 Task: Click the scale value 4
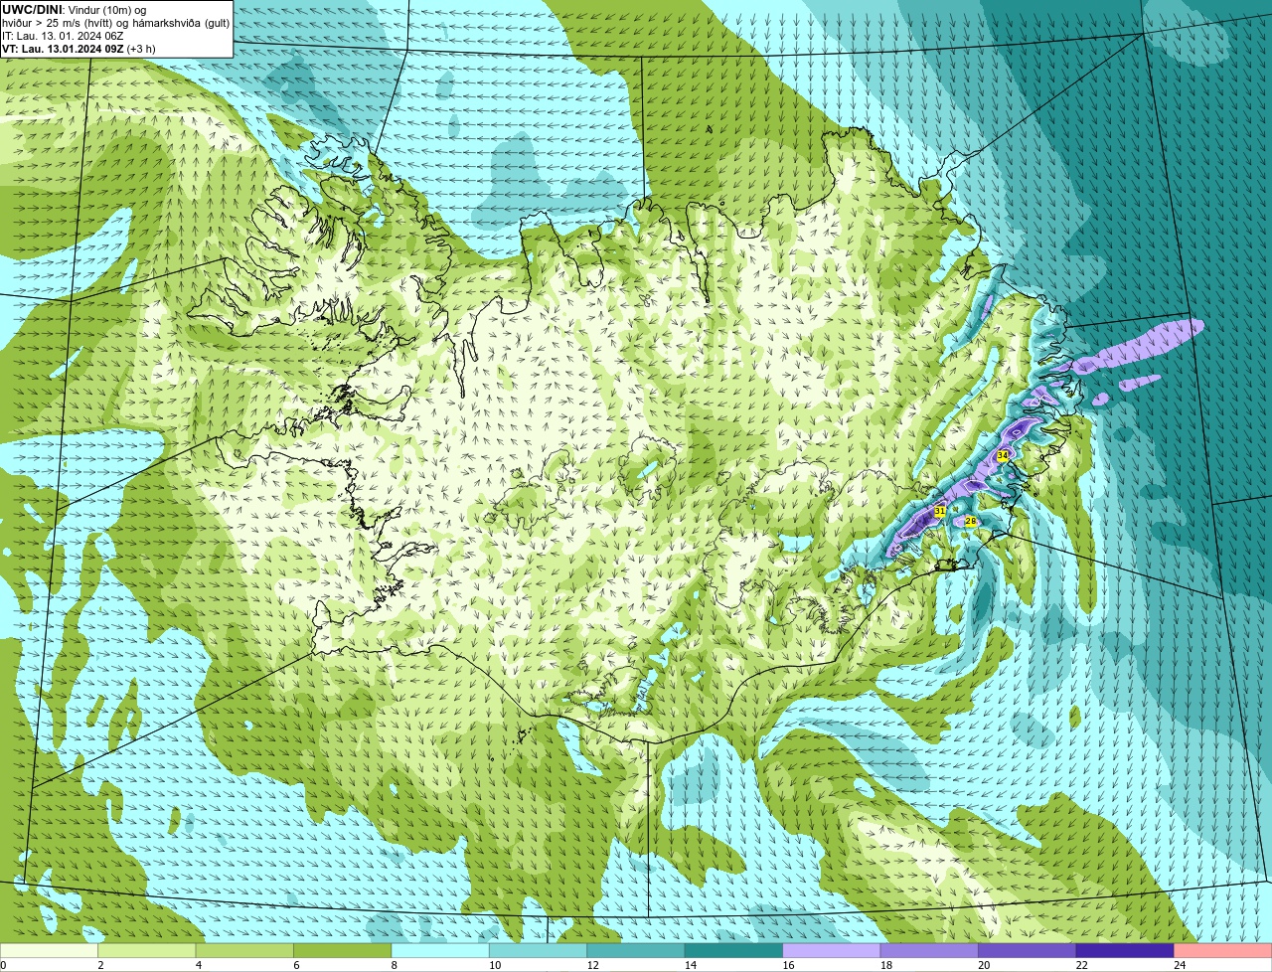199,965
